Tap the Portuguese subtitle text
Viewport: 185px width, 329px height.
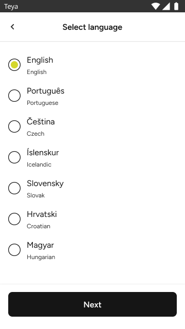point(43,103)
